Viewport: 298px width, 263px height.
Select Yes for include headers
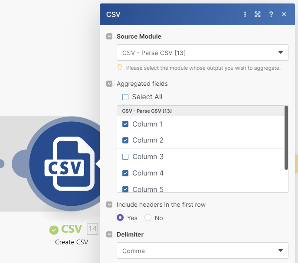click(x=120, y=218)
